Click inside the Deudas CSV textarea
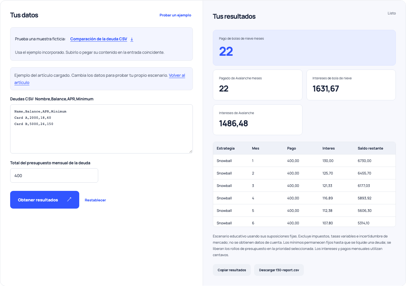406x286 pixels. tap(101, 129)
